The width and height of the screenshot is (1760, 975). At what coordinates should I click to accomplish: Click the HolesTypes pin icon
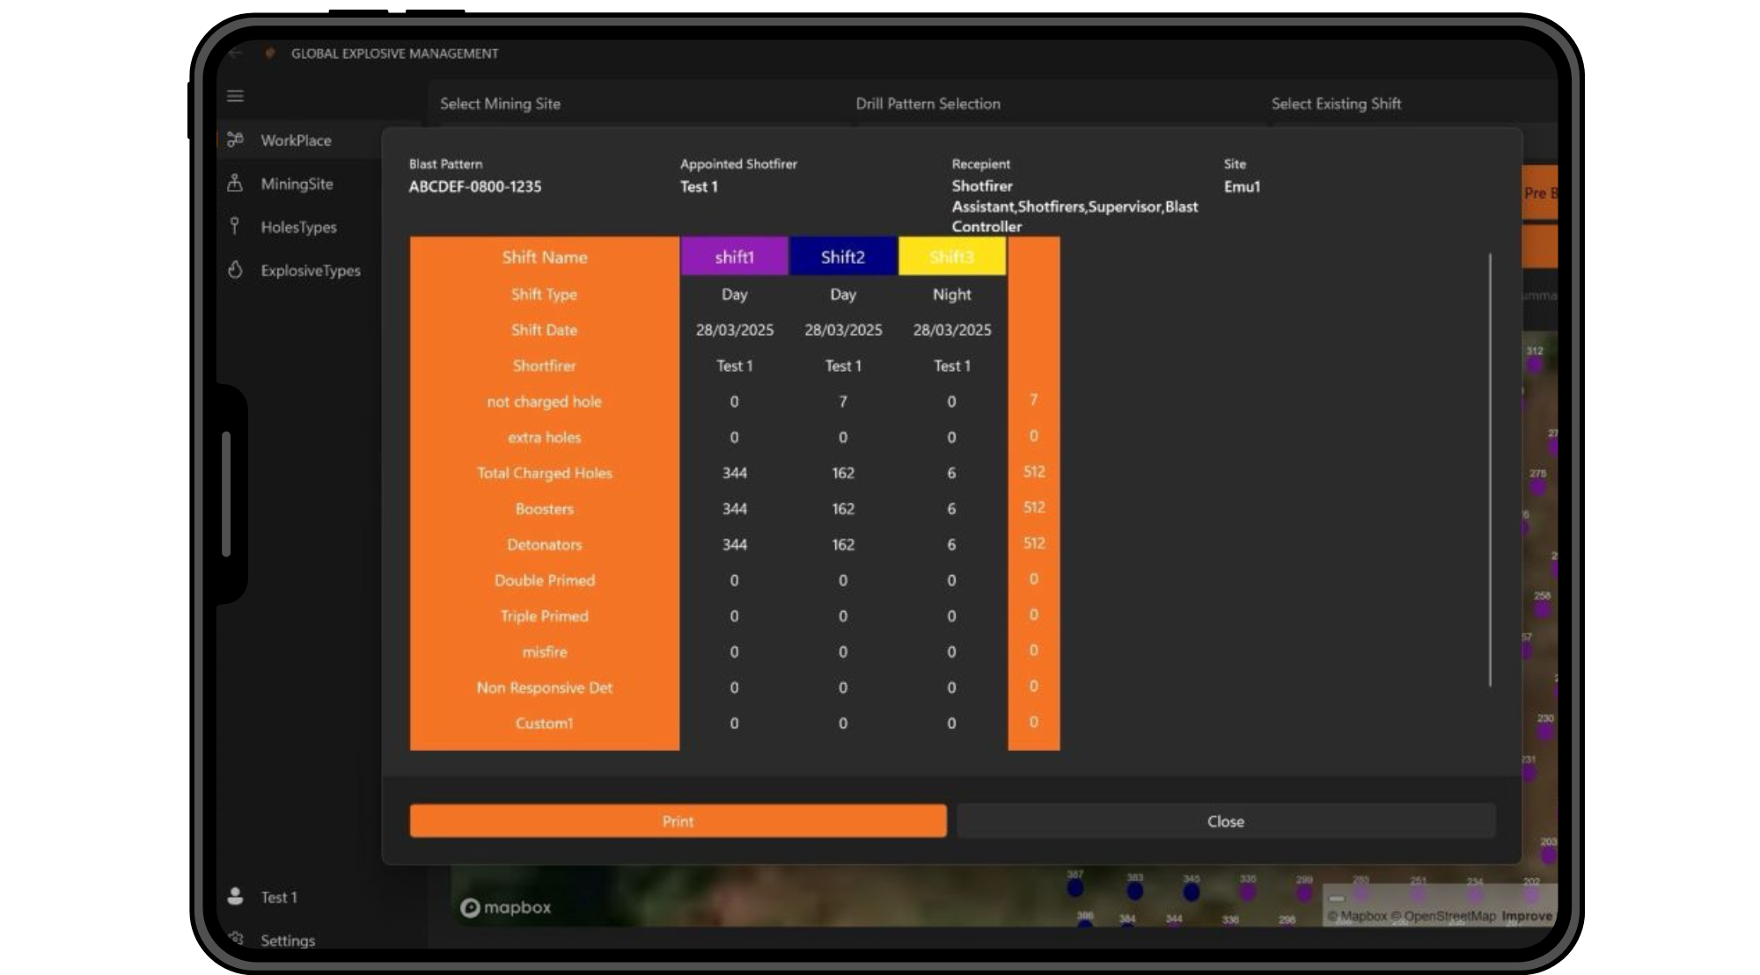pyautogui.click(x=234, y=227)
